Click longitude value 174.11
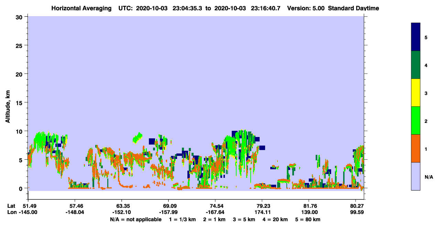 pyautogui.click(x=262, y=212)
